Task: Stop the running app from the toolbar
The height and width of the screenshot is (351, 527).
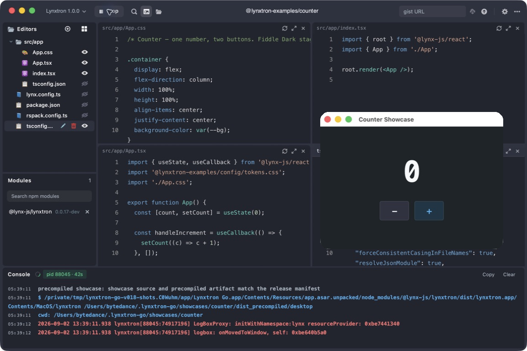Action: (108, 11)
